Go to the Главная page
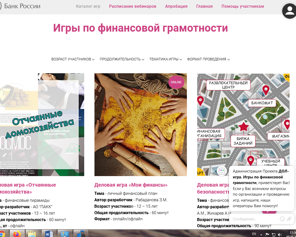This screenshot has height=237, width=296. (x=204, y=6)
